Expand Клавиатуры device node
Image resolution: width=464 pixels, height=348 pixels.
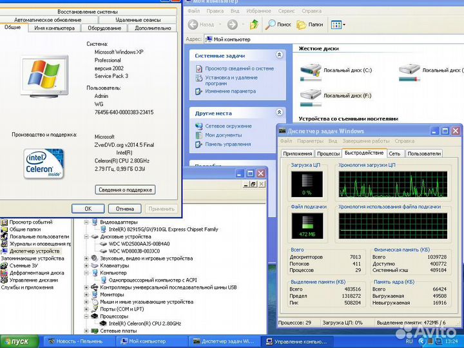point(86,266)
